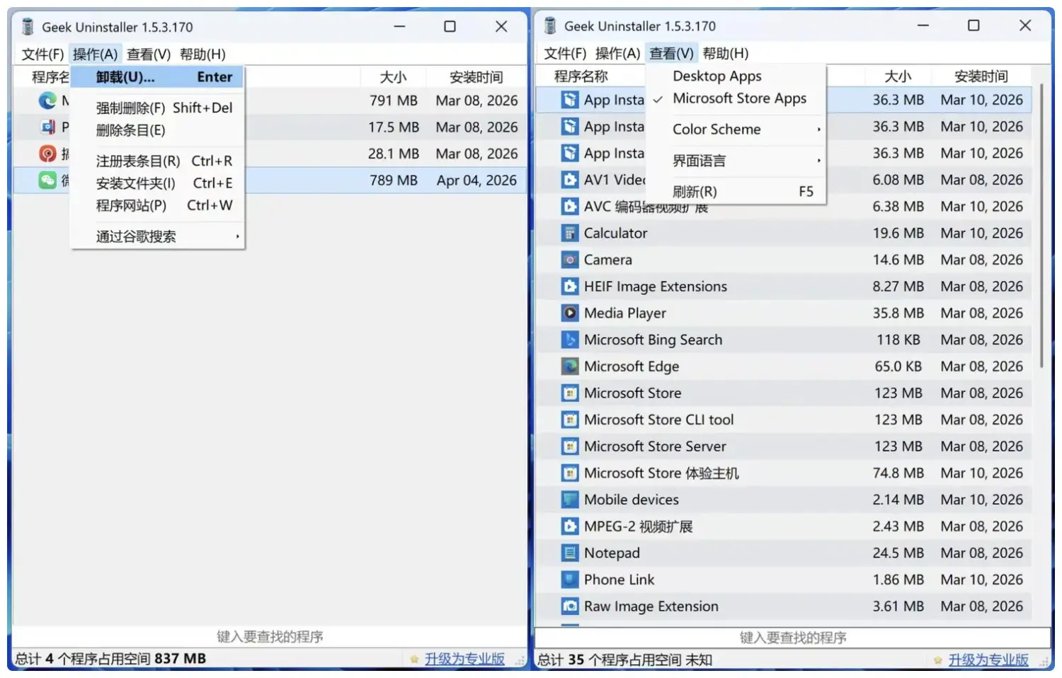The width and height of the screenshot is (1062, 678).
Task: Open the 查看(V) menu in the left window
Action: tap(149, 54)
